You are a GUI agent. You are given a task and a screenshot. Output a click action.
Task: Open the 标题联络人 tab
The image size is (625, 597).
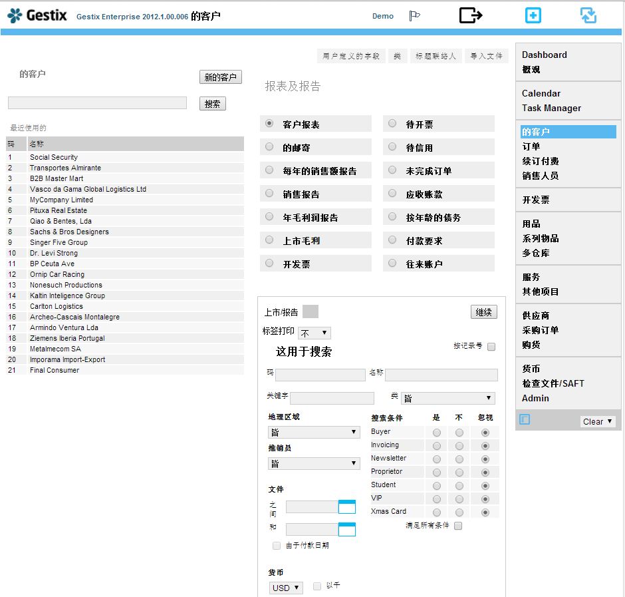[x=436, y=56]
